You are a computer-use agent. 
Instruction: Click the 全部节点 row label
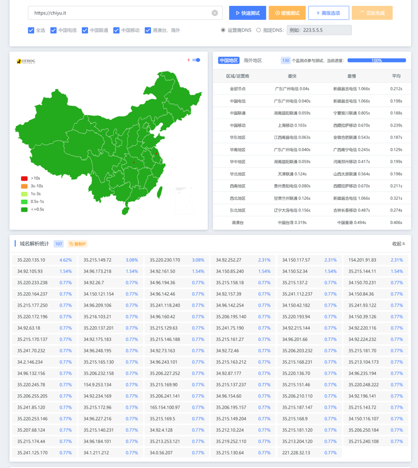tap(238, 89)
